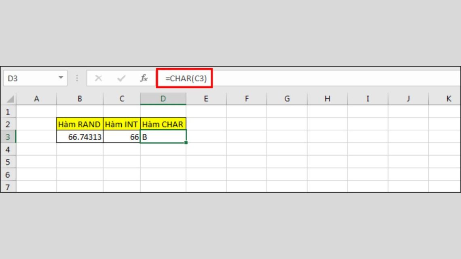Screen dimensions: 461x259
Task: Click the fill handle on cell D3
Action: click(186, 143)
